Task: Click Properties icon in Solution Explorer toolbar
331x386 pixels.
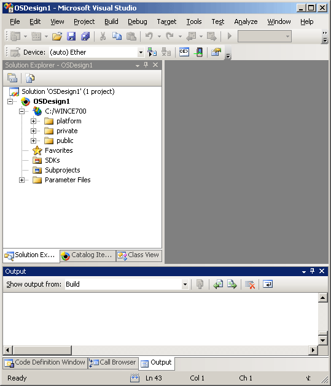Action: (x=12, y=78)
